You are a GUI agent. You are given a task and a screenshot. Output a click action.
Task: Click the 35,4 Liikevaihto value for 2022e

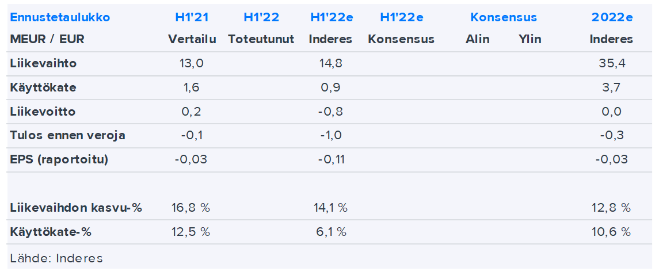click(612, 64)
